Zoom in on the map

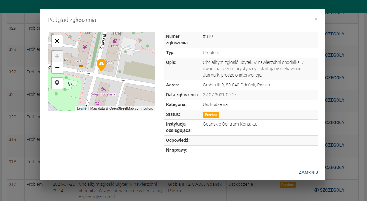click(57, 56)
